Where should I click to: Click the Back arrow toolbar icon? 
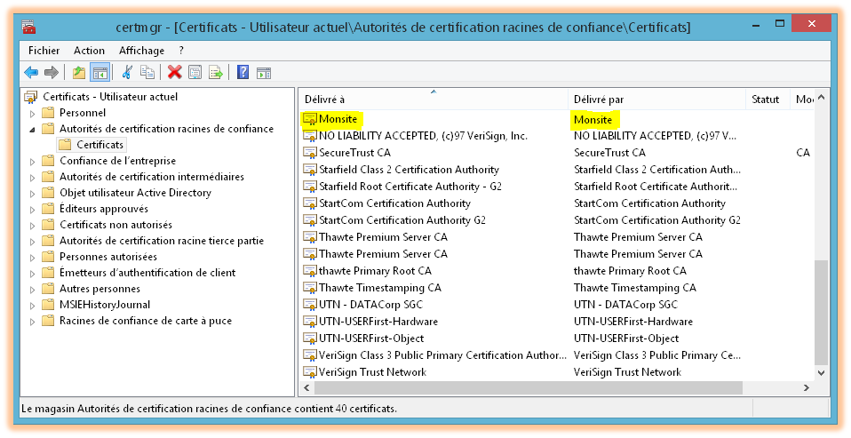tap(31, 72)
